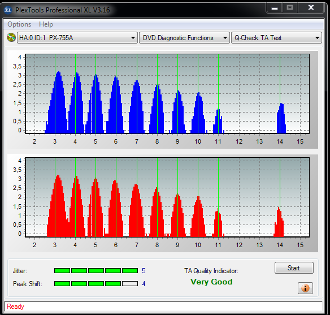Minimize the PlexTools window
The width and height of the screenshot is (330, 315).
(275, 8)
